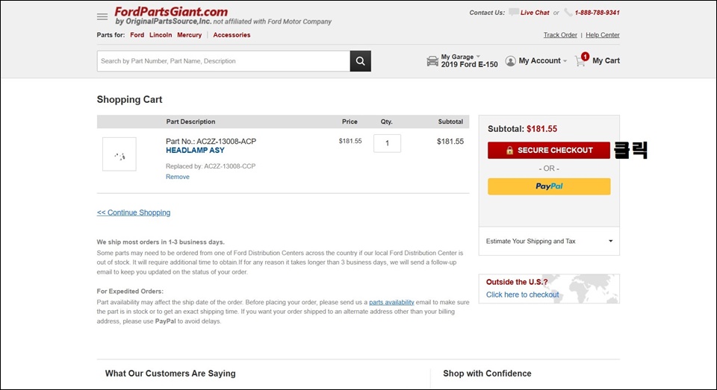Viewport: 717px width, 390px height.
Task: Click the 1-888-788-9341 phone number
Action: click(597, 13)
